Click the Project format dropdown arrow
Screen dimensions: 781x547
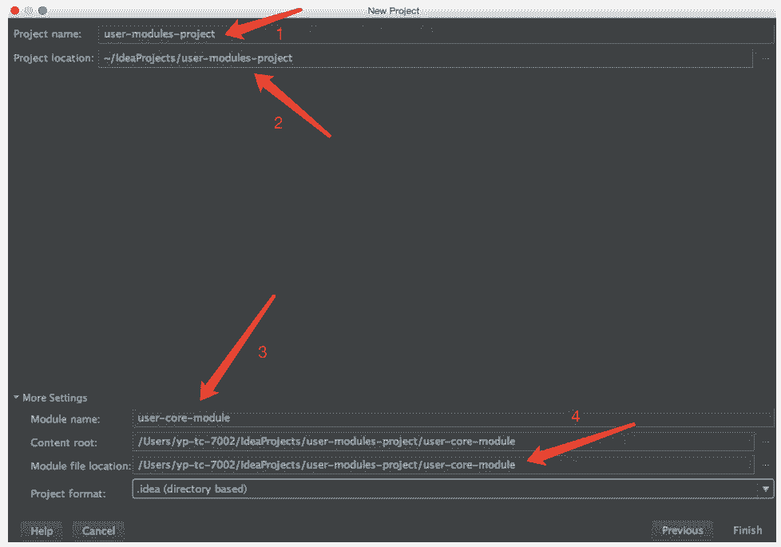pyautogui.click(x=766, y=489)
